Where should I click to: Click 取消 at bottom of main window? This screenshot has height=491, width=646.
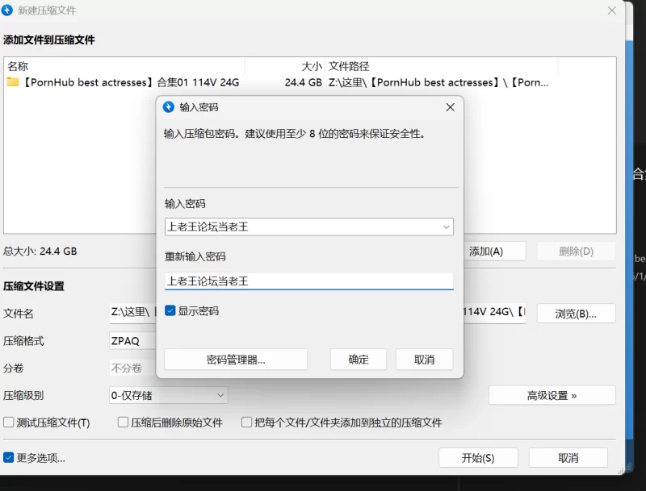[568, 458]
